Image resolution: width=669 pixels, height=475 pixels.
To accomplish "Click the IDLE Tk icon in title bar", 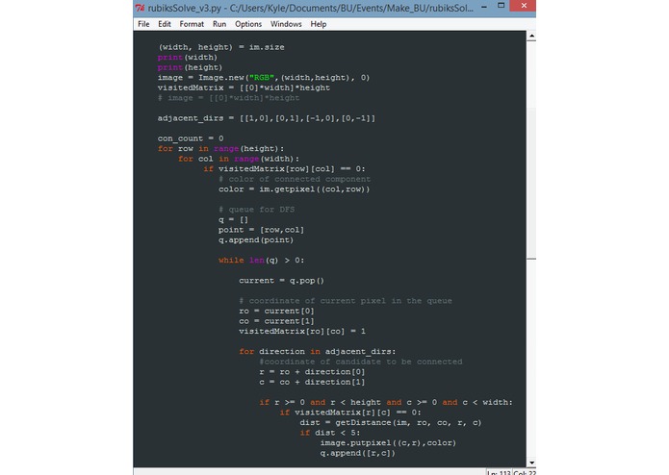I will pos(140,8).
